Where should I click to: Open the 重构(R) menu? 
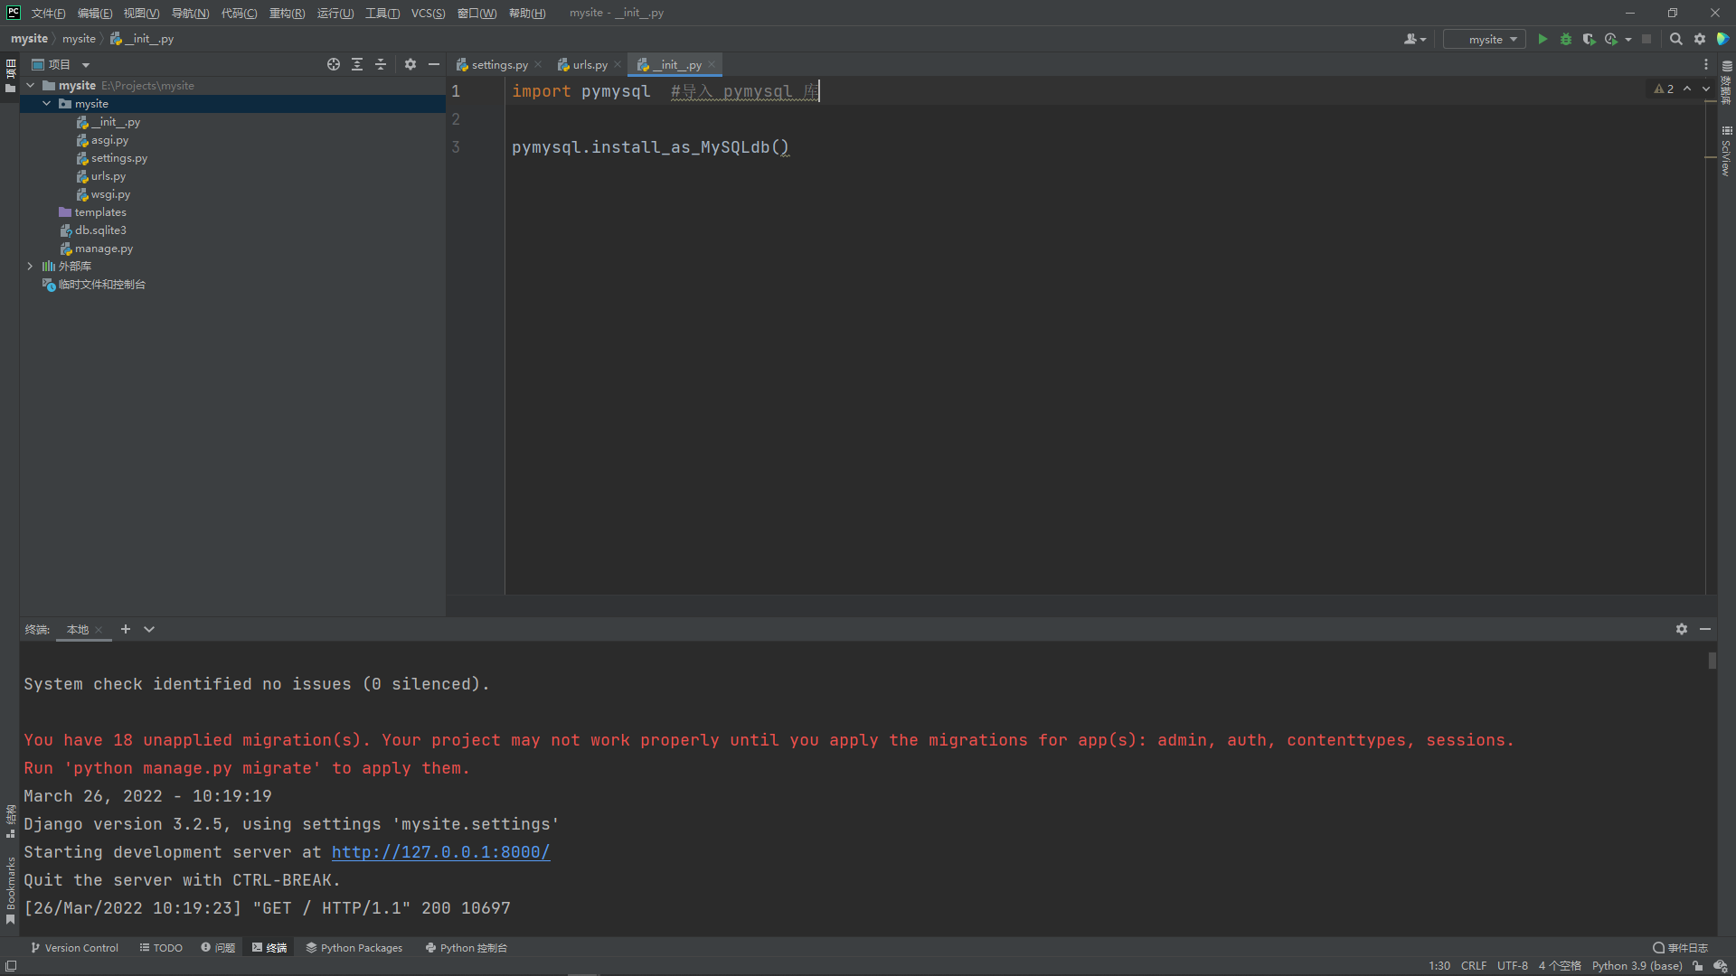[287, 13]
